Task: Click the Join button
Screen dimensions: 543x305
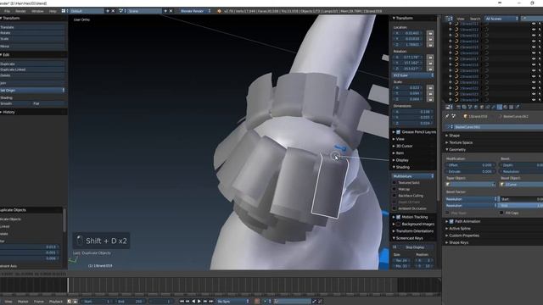Action: (x=32, y=83)
